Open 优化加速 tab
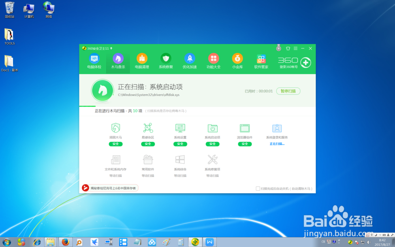Viewport: 395px width, 247px height. (190, 61)
